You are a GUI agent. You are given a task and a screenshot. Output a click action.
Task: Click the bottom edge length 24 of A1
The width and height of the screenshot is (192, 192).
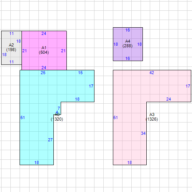pyautogui.click(x=44, y=68)
